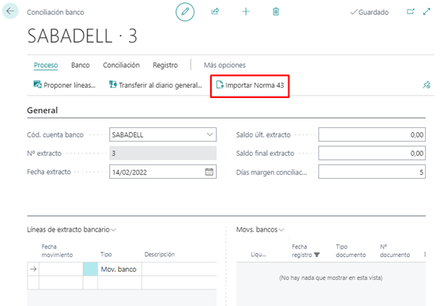Image resolution: width=448 pixels, height=306 pixels.
Task: Click the empty Fecha movimiento cell
Action: tap(61, 269)
